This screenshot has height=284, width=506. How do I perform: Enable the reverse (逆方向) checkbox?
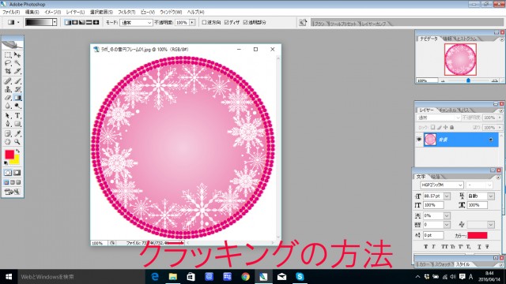click(204, 22)
